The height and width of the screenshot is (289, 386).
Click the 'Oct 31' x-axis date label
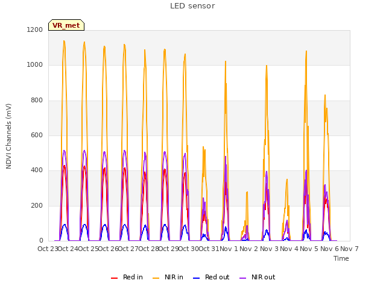[x=209, y=249]
